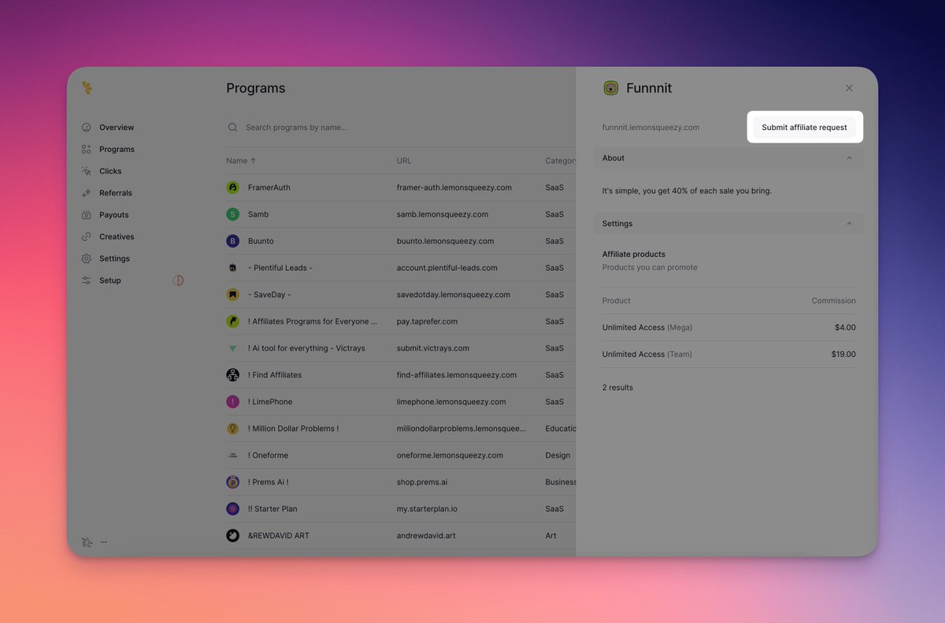Click the Affiliates Programs for Everyone logo
Screen dimensions: 945x623
(x=232, y=321)
